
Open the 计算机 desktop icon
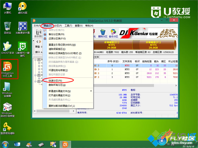8,8
